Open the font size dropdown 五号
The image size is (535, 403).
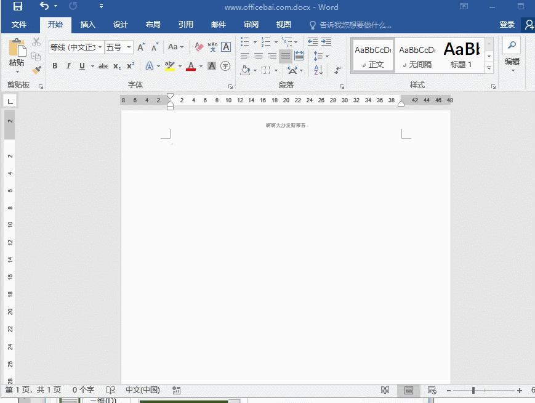129,47
